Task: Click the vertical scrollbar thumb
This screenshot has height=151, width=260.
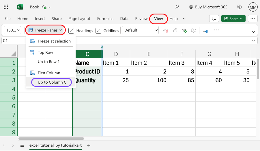Action: pyautogui.click(x=258, y=69)
